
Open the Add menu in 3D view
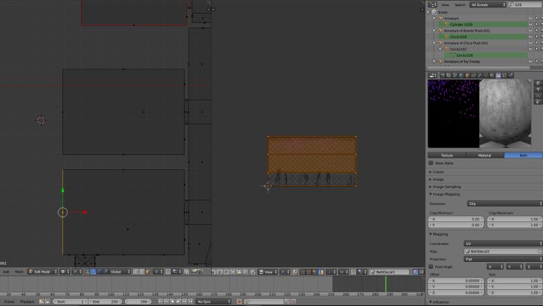point(6,271)
